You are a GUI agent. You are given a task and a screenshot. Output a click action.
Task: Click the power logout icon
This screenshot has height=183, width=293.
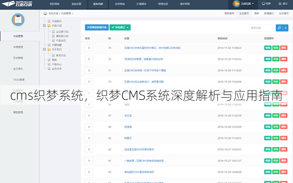(280, 4)
